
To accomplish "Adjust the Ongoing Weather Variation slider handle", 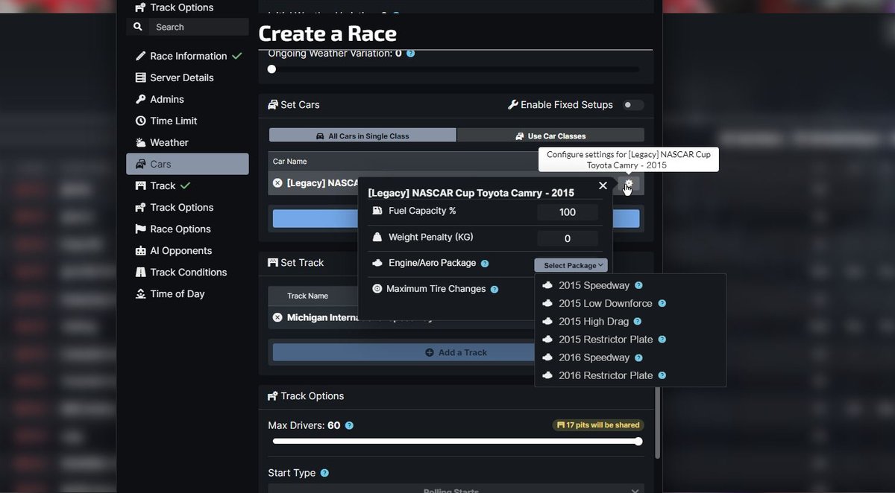I will click(x=271, y=69).
